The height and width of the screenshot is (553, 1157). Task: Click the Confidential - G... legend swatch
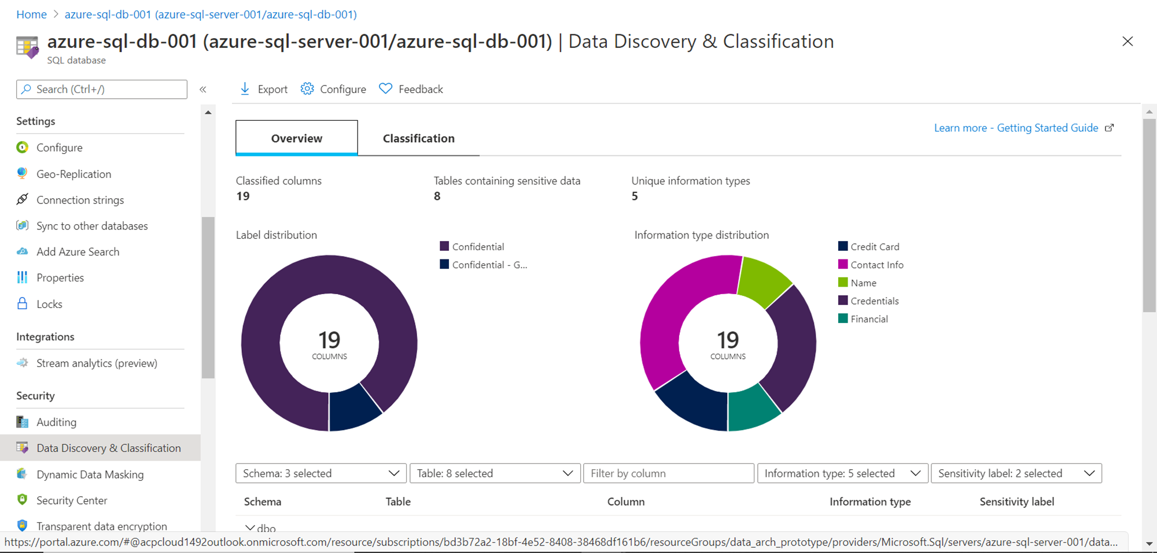[x=444, y=264]
